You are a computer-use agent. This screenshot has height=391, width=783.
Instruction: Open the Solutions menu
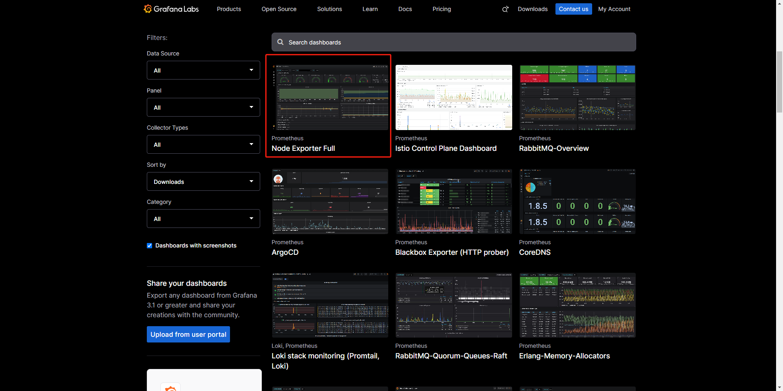(x=330, y=9)
